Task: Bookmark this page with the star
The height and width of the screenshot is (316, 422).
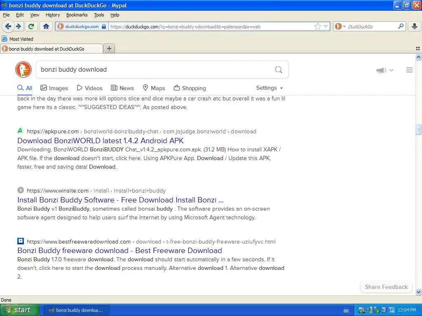Action: click(x=318, y=26)
